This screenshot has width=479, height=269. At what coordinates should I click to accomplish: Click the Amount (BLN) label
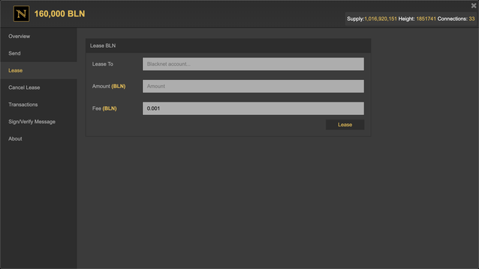click(x=109, y=87)
